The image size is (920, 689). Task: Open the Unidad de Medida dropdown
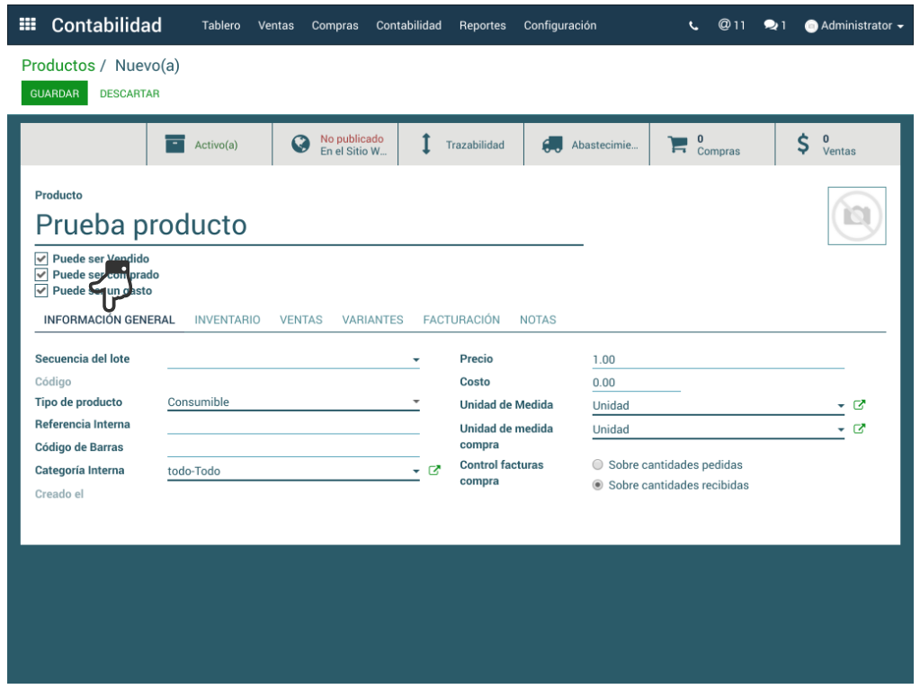point(841,406)
